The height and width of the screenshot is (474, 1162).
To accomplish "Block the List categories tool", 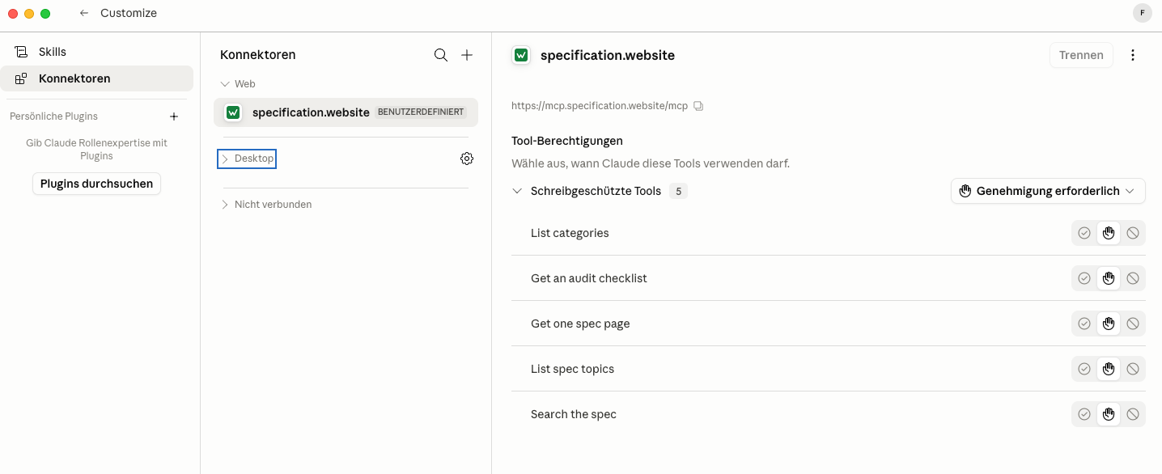I will pyautogui.click(x=1133, y=233).
